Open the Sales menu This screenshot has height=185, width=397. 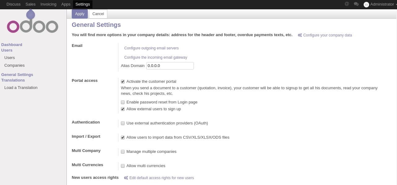(x=31, y=4)
